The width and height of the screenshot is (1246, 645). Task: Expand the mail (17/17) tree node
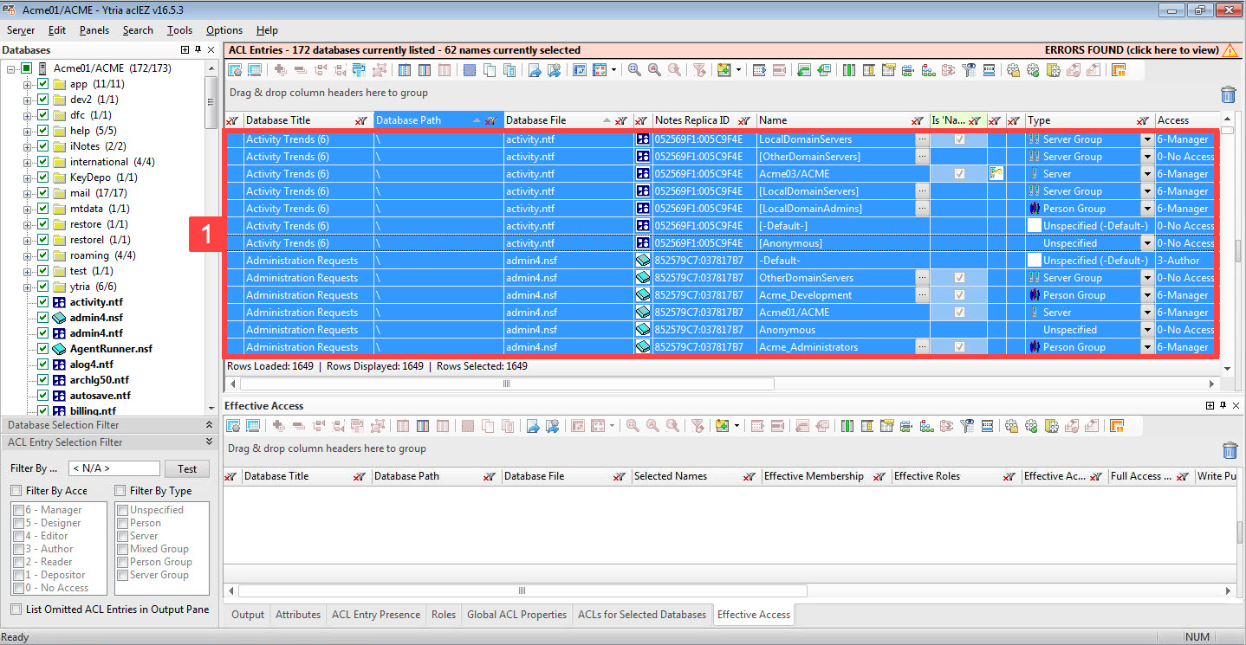(29, 192)
